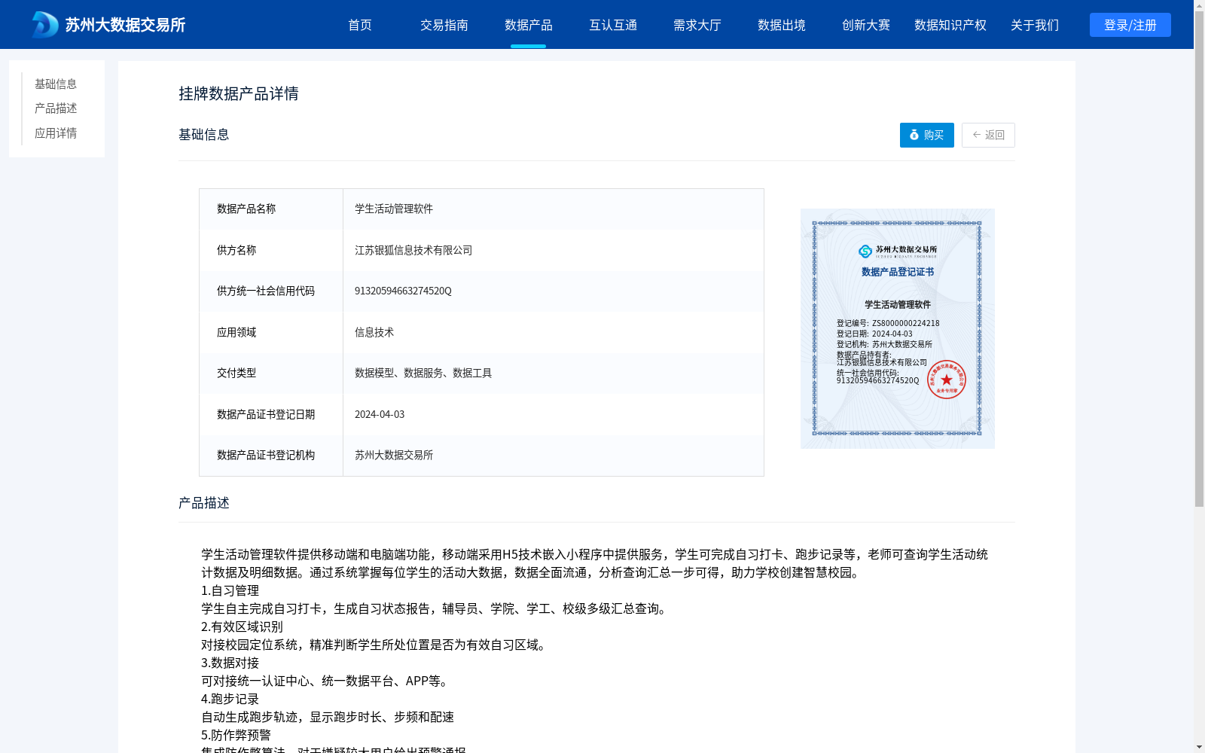1205x753 pixels.
Task: Select the value 学生活动管理软件 in the table
Action: pos(394,209)
